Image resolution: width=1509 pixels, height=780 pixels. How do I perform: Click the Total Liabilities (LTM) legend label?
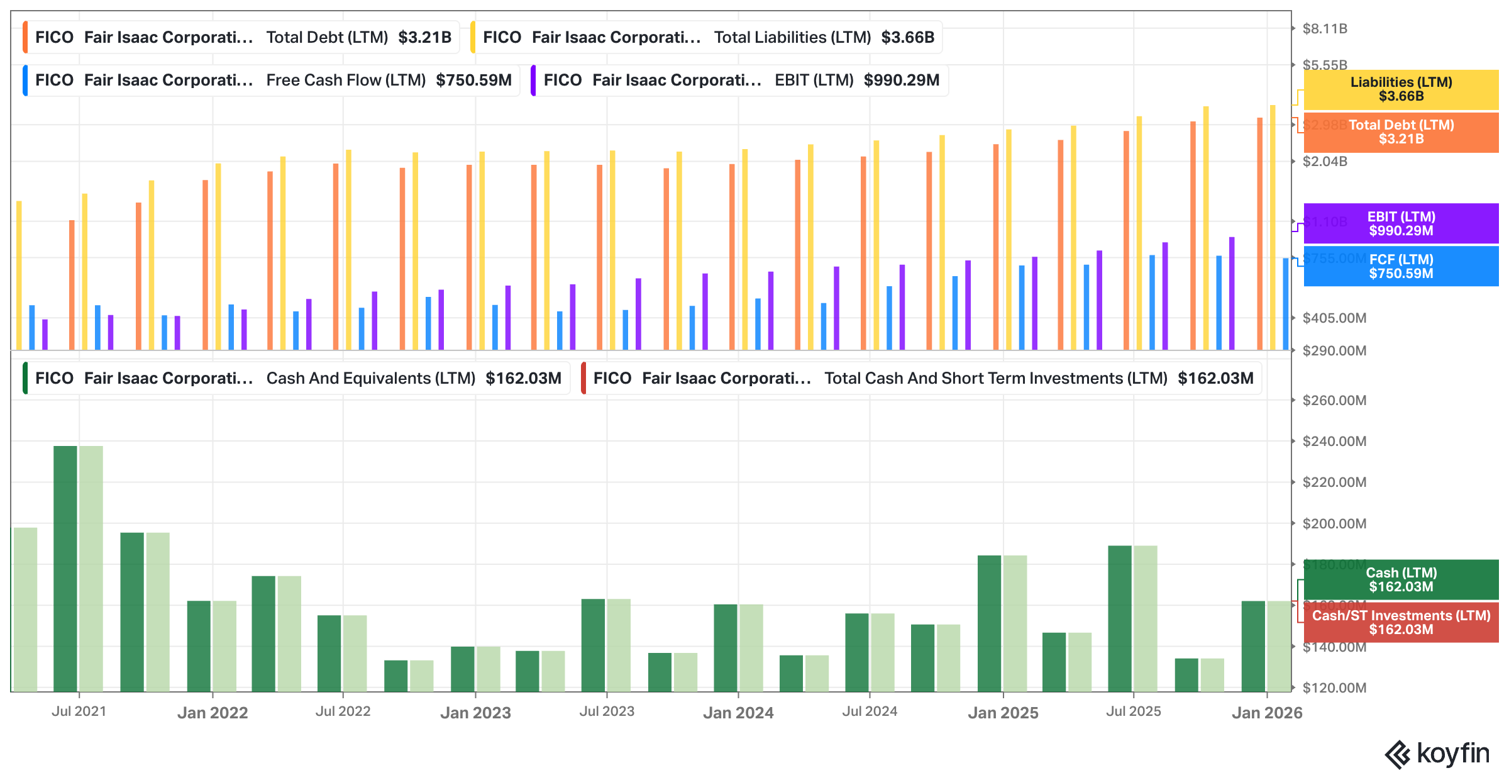coord(792,37)
